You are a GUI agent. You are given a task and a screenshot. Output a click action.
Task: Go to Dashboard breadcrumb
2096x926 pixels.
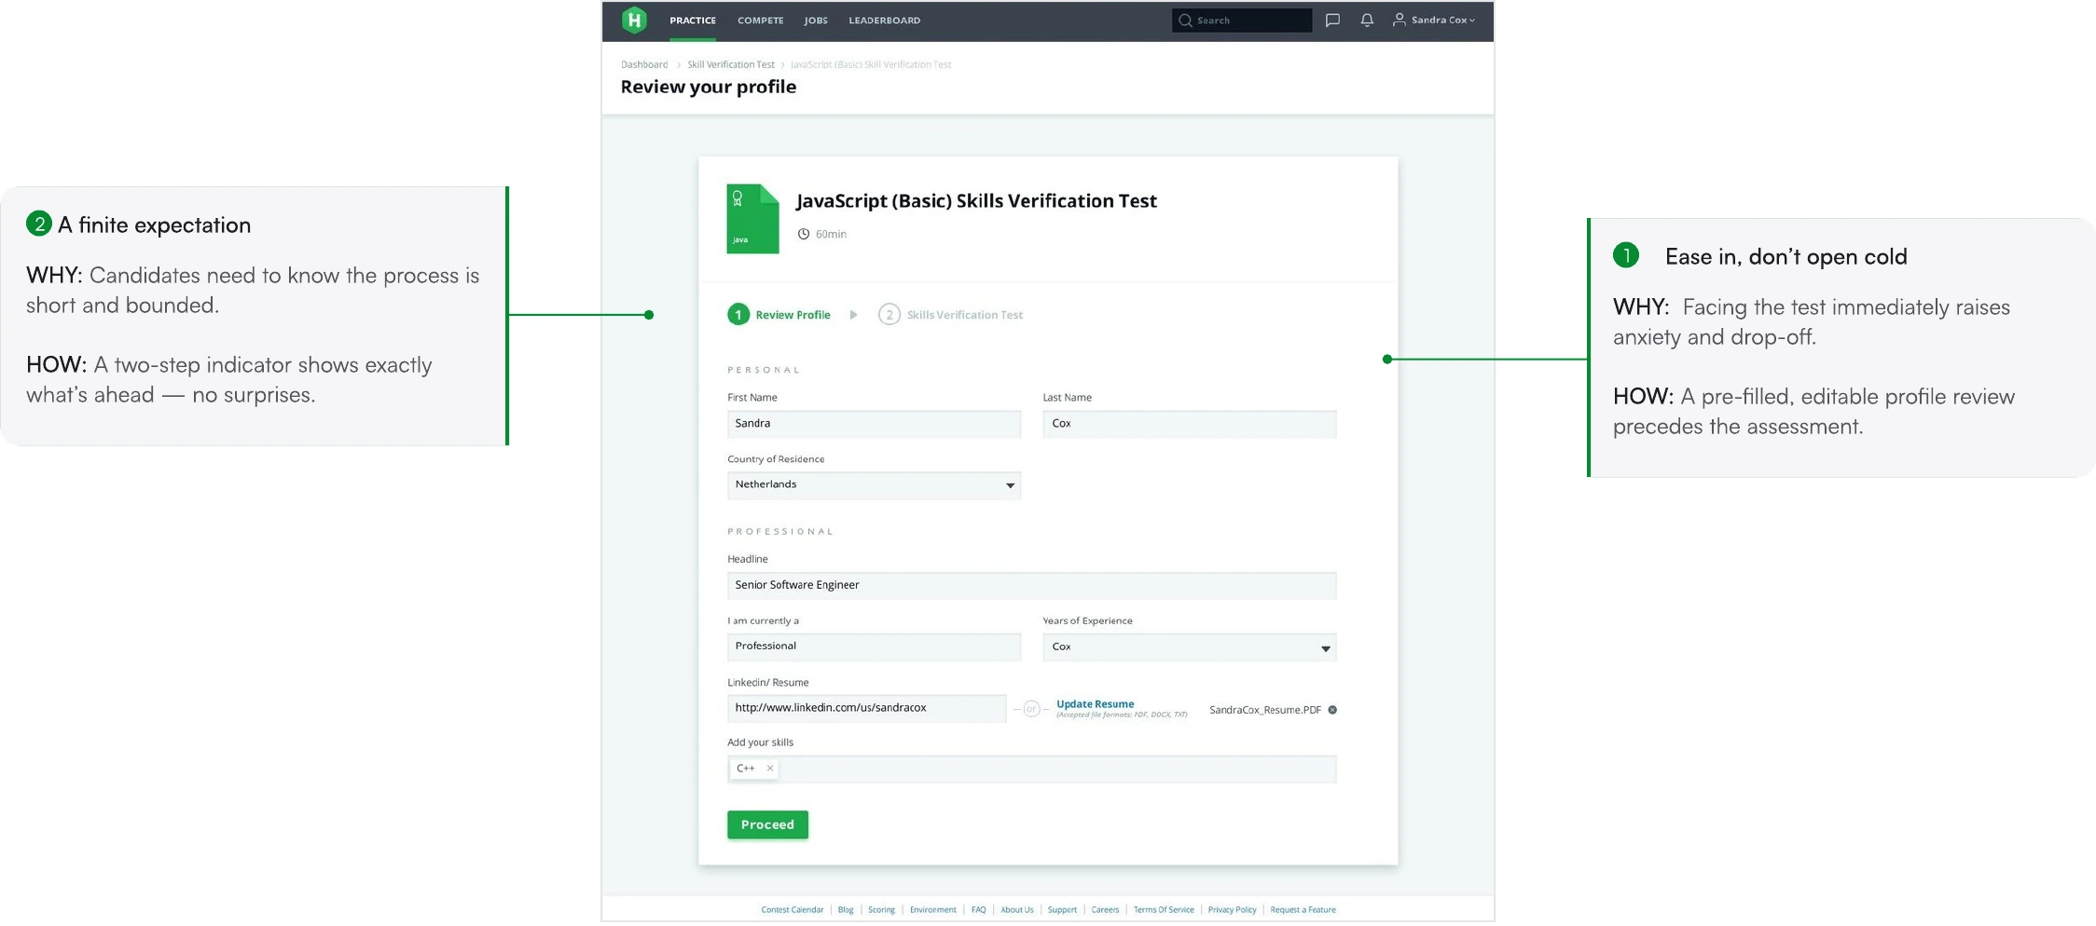(644, 64)
